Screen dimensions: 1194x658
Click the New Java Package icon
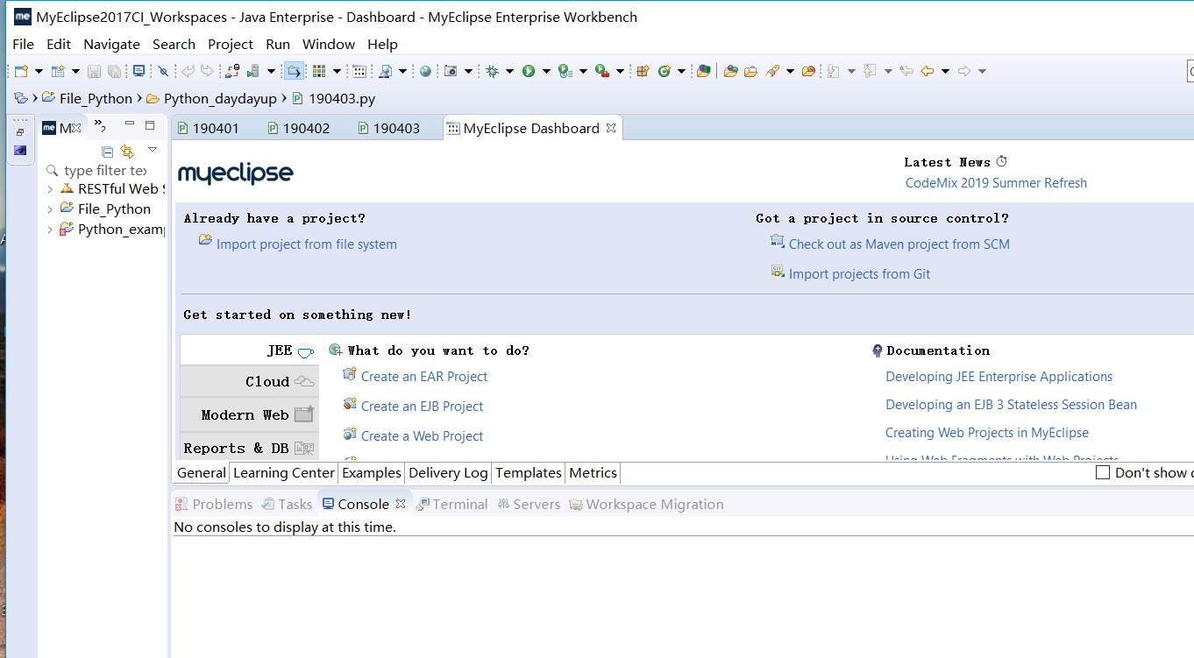tap(643, 71)
